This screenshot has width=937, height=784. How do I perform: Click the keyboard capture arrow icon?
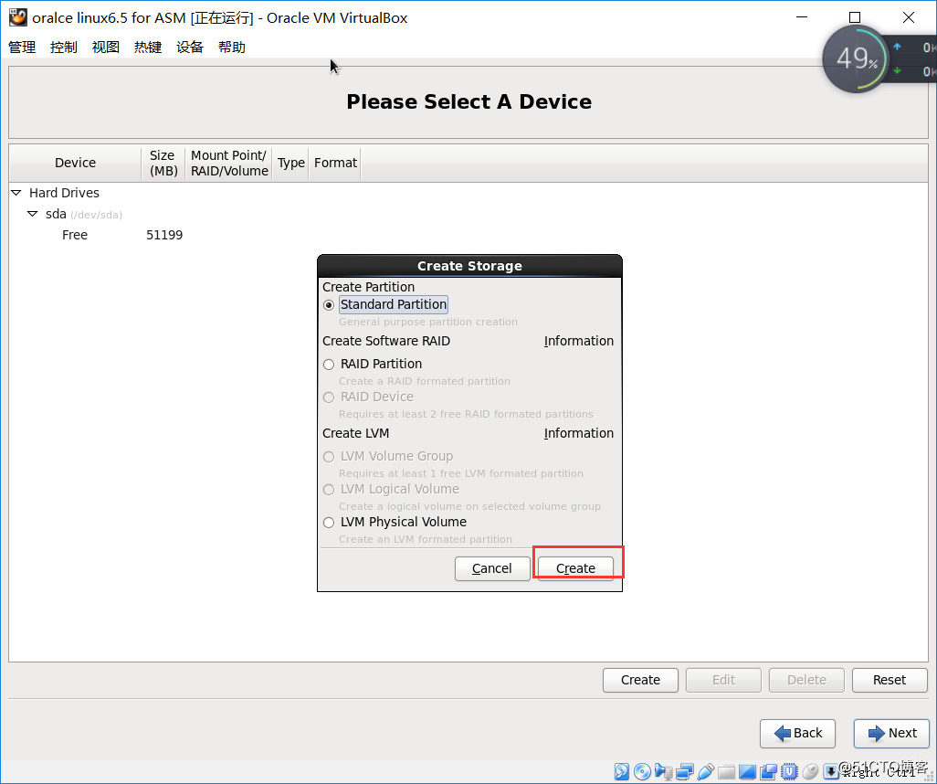(831, 771)
